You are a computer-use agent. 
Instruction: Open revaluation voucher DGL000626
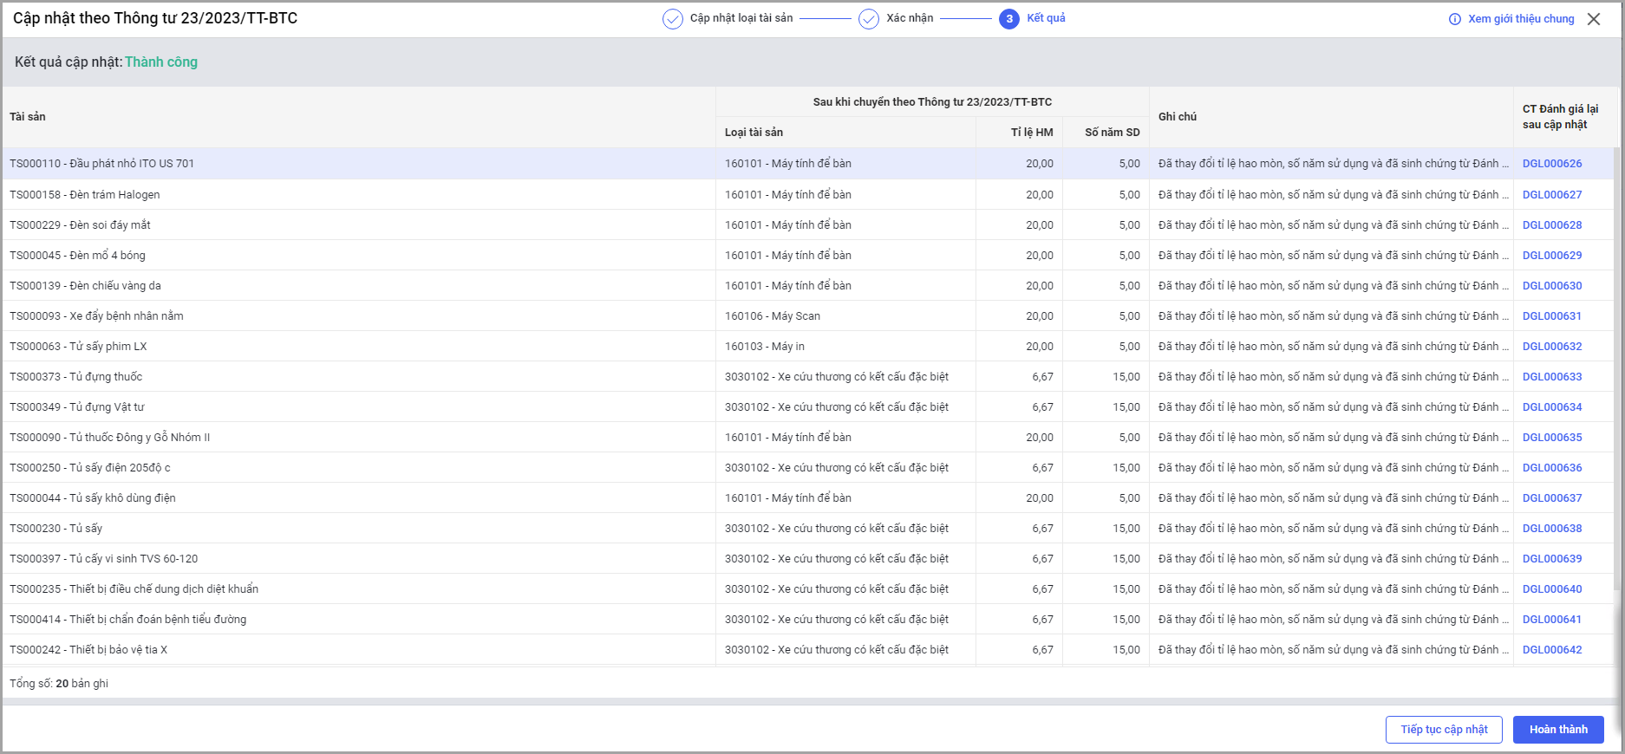click(1552, 164)
